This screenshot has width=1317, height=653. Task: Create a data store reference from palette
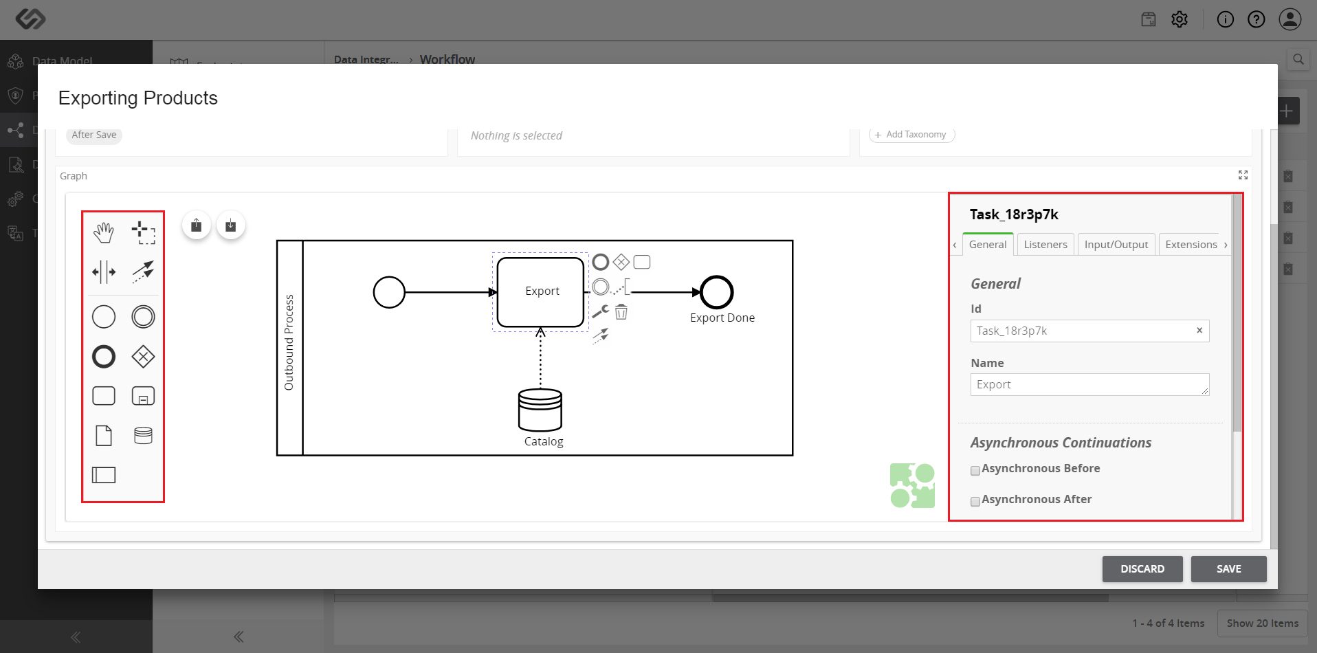143,436
